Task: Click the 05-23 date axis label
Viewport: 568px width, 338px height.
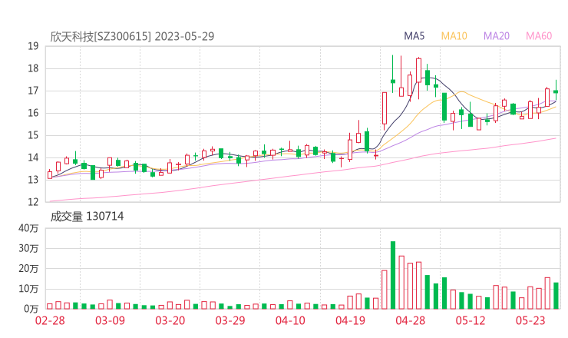Action: (530, 320)
